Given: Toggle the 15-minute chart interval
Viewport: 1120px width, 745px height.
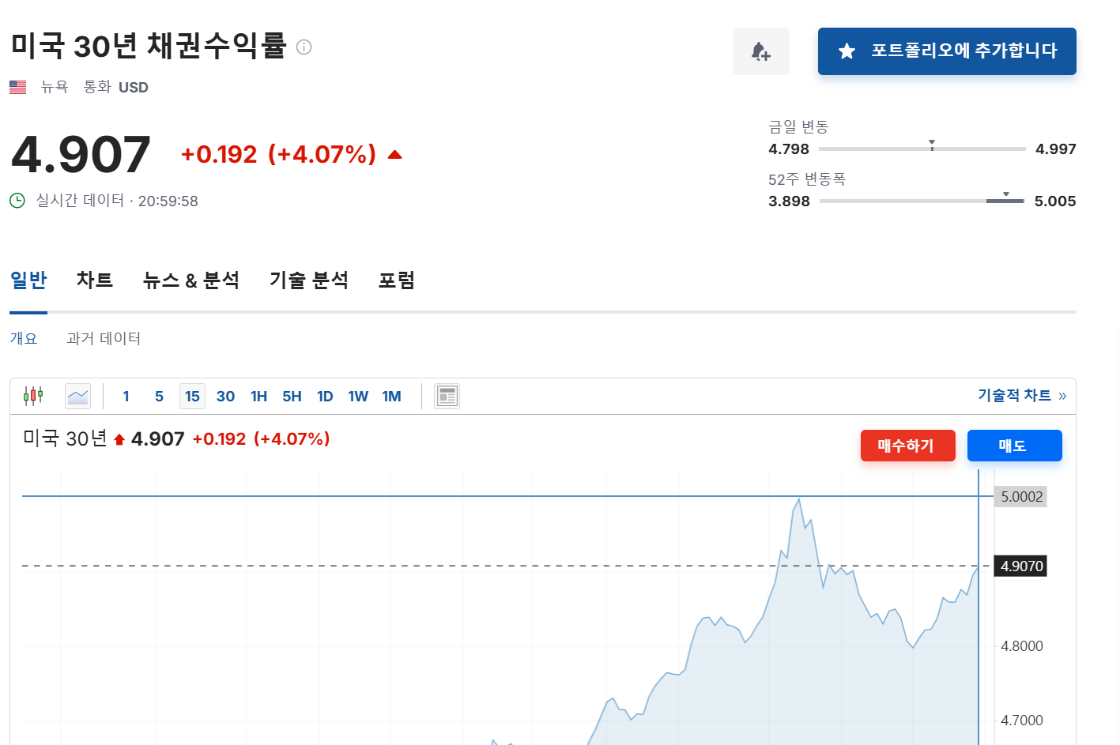Looking at the screenshot, I should (x=192, y=397).
